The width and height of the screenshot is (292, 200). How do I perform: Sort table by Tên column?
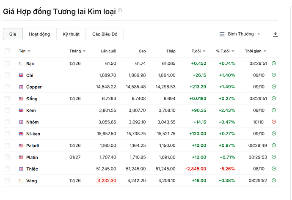point(25,51)
